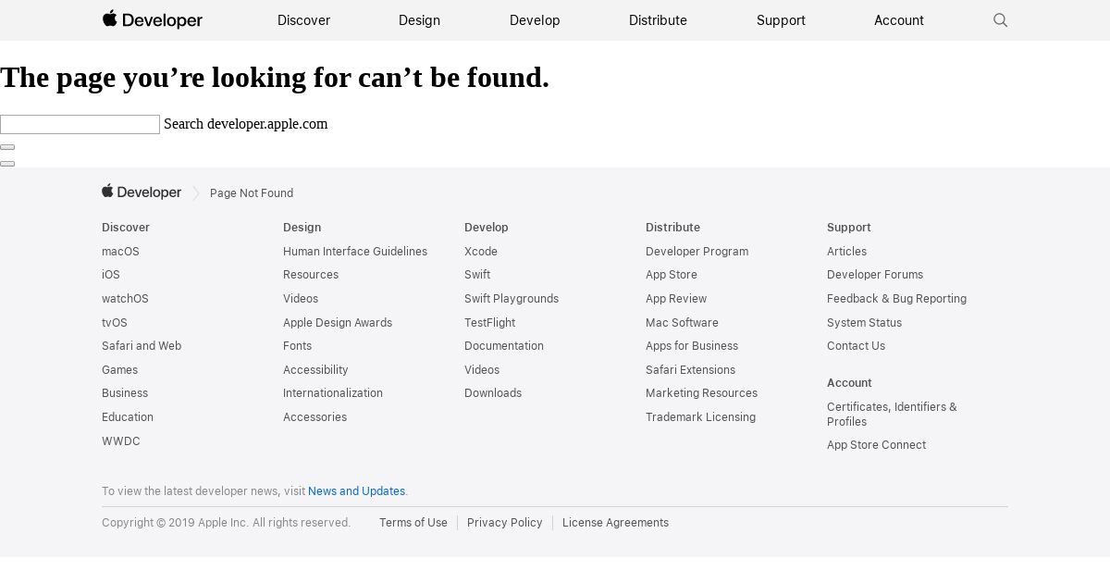1110x583 pixels.
Task: Open the Accessories footer link
Action: point(314,417)
